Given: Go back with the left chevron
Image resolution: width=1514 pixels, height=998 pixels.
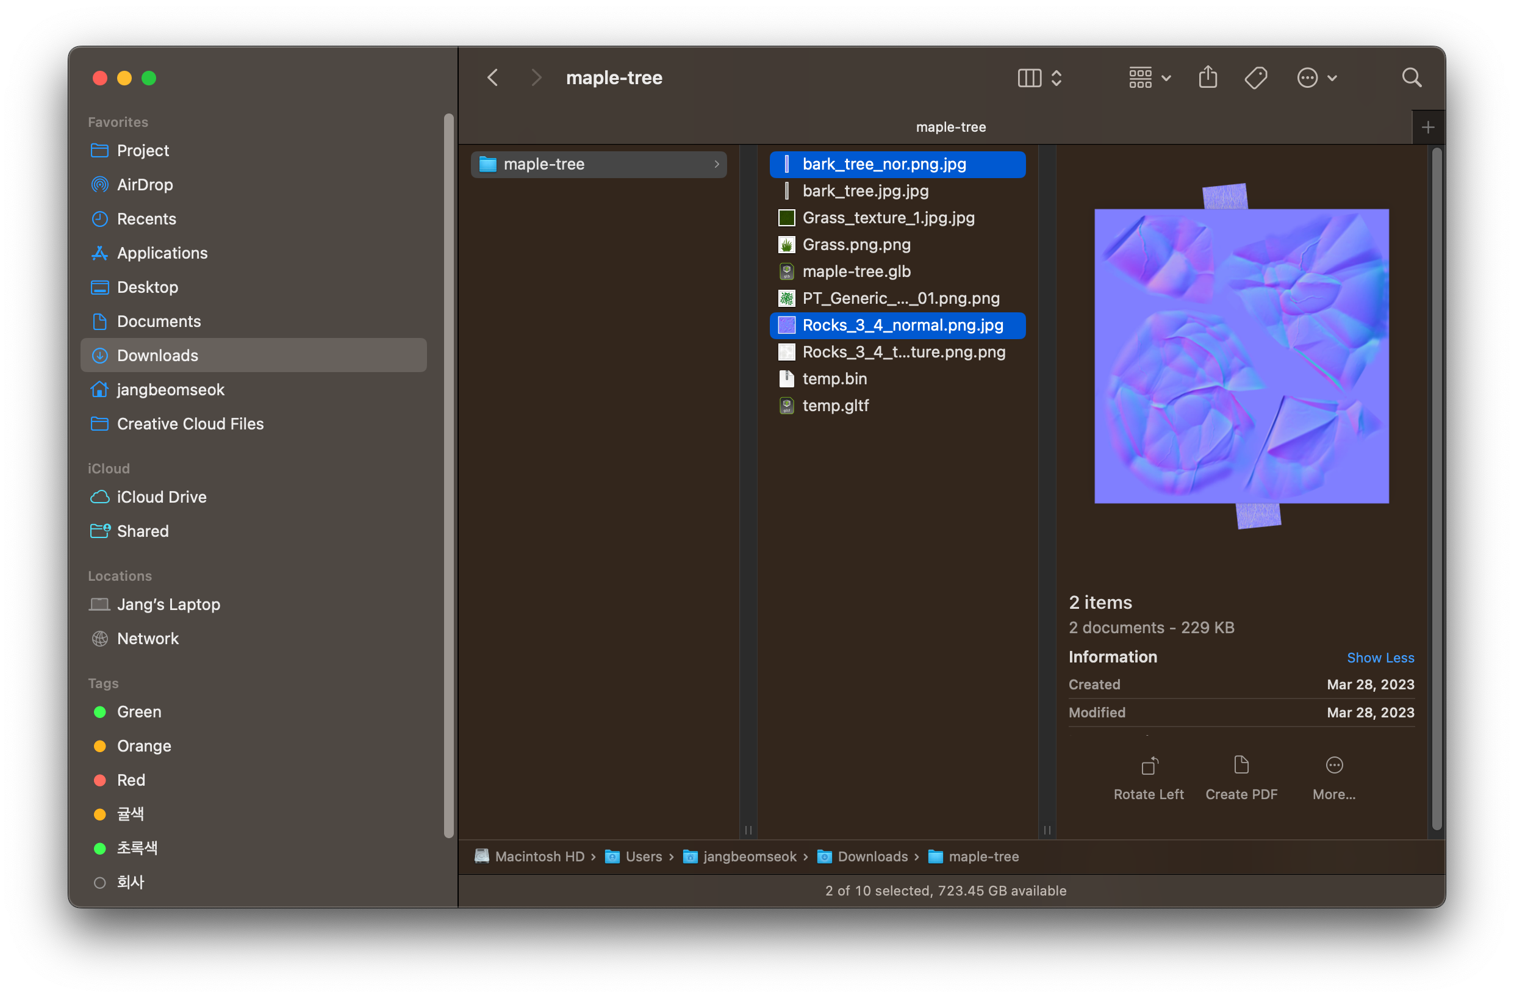Looking at the screenshot, I should [493, 77].
